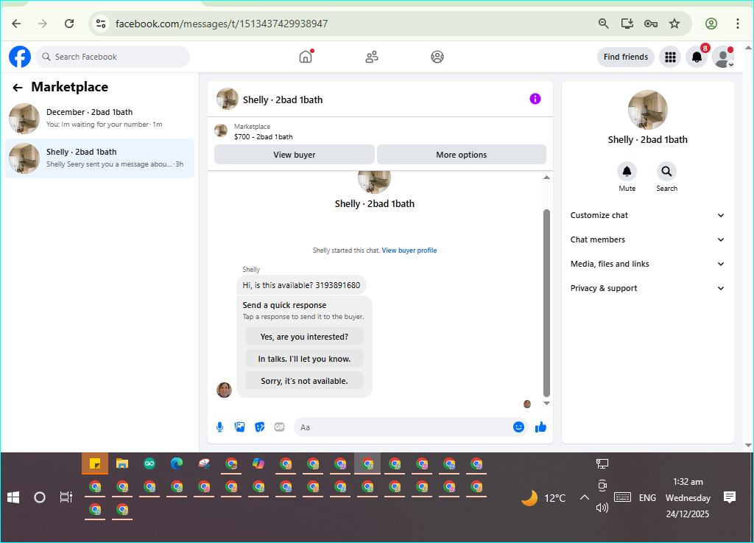Open conversation information purple icon

tap(535, 99)
